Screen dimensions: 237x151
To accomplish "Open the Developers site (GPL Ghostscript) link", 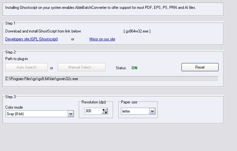I will 32,39.
